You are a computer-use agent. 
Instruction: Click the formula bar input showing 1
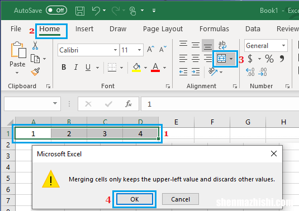(x=220, y=104)
